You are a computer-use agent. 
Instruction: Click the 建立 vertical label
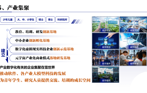[3, 53]
